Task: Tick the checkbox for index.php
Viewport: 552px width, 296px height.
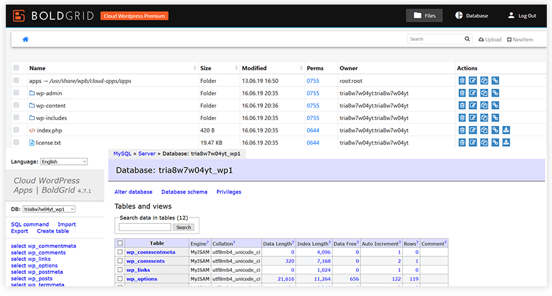Action: pos(16,130)
